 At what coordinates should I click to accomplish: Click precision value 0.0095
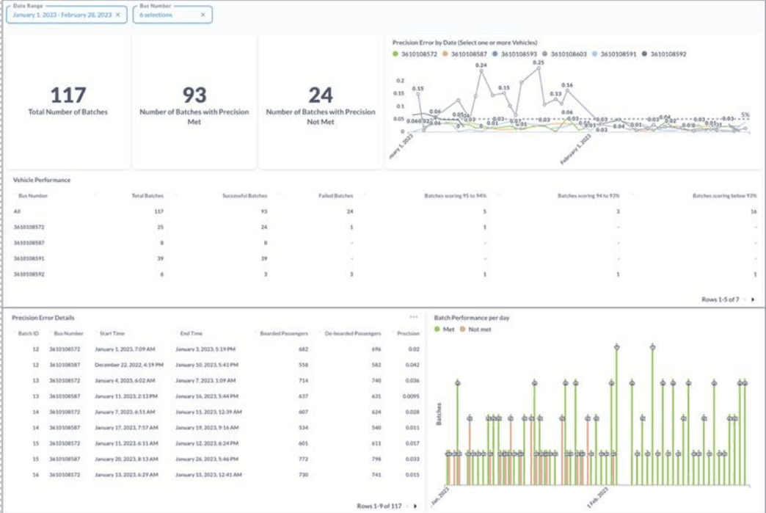(412, 396)
